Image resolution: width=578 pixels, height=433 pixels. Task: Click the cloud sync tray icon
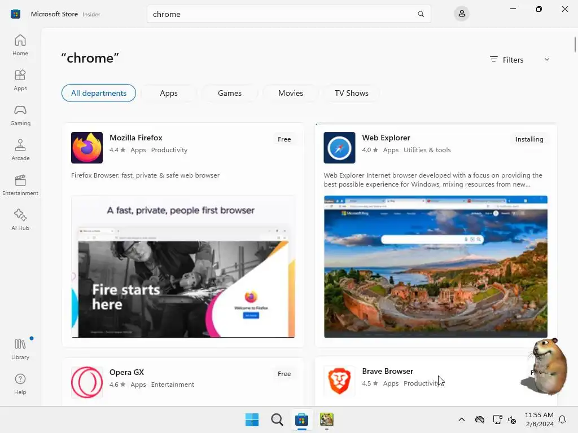pyautogui.click(x=480, y=419)
